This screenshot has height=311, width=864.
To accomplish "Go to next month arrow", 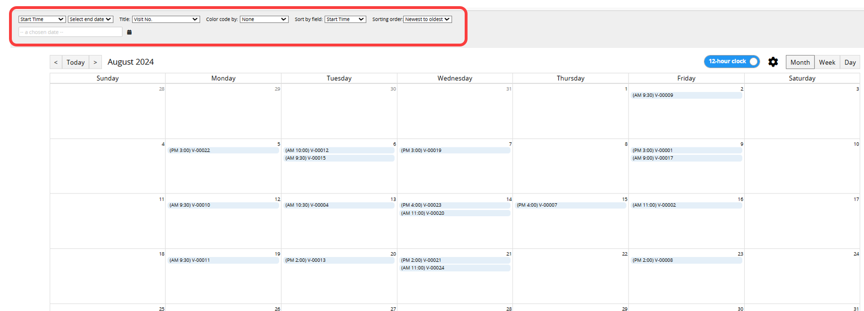I will click(x=95, y=62).
